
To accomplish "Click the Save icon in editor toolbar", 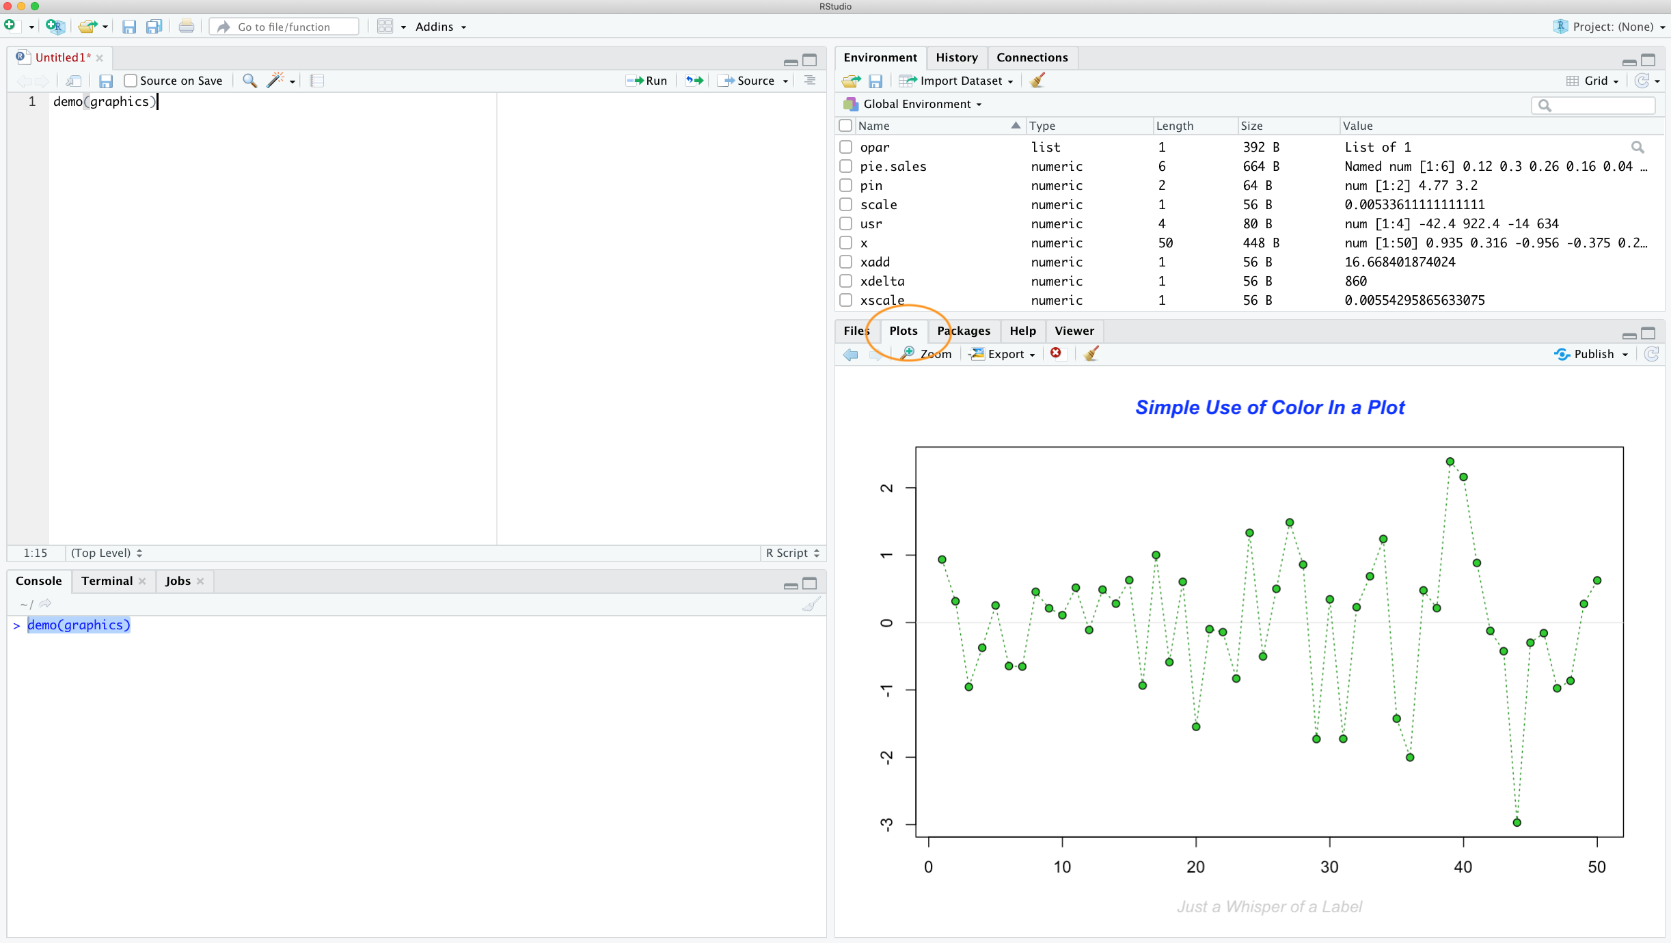I will [105, 81].
